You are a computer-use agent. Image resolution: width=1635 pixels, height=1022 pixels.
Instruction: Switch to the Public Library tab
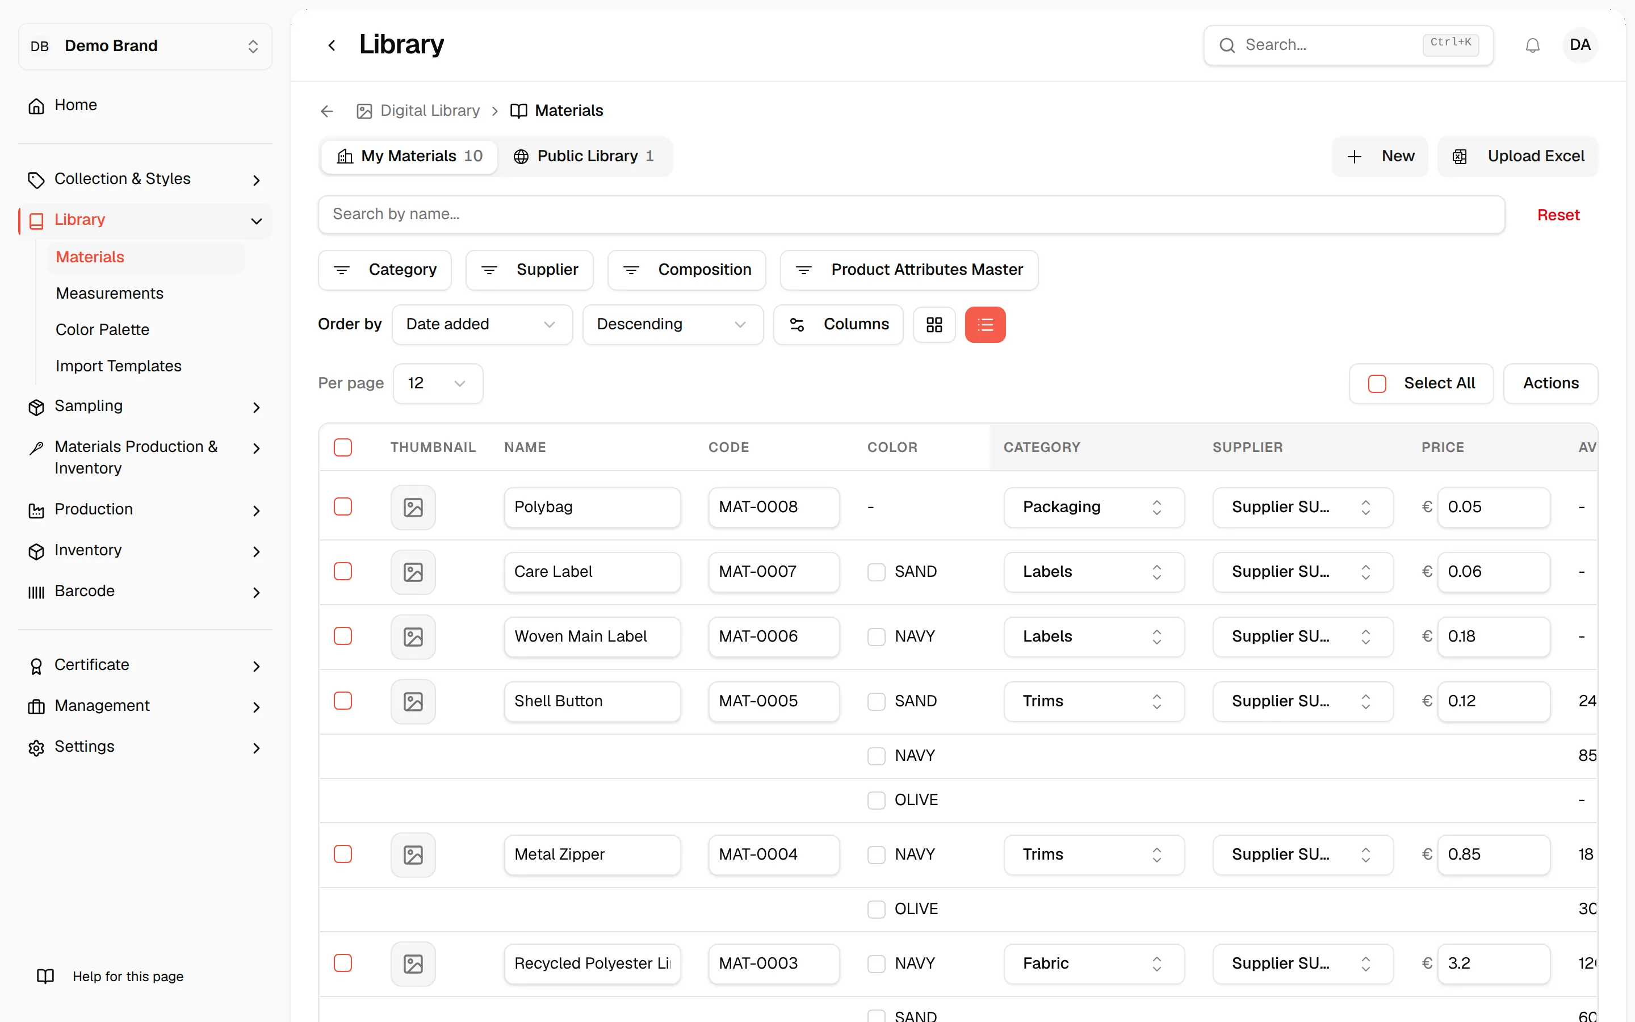click(584, 156)
